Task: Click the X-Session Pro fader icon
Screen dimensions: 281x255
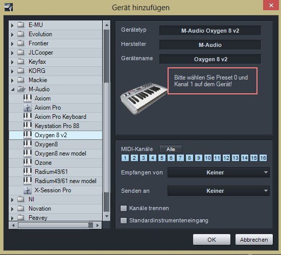Action: click(28, 190)
